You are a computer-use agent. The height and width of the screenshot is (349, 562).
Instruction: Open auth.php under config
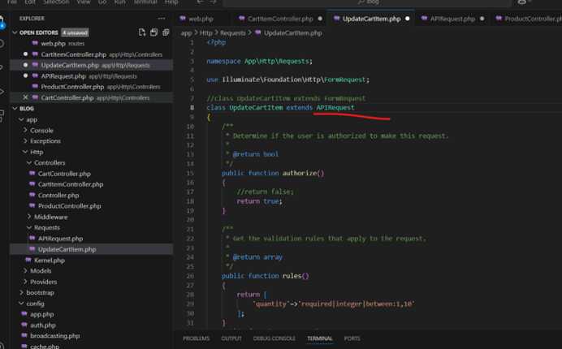point(43,325)
